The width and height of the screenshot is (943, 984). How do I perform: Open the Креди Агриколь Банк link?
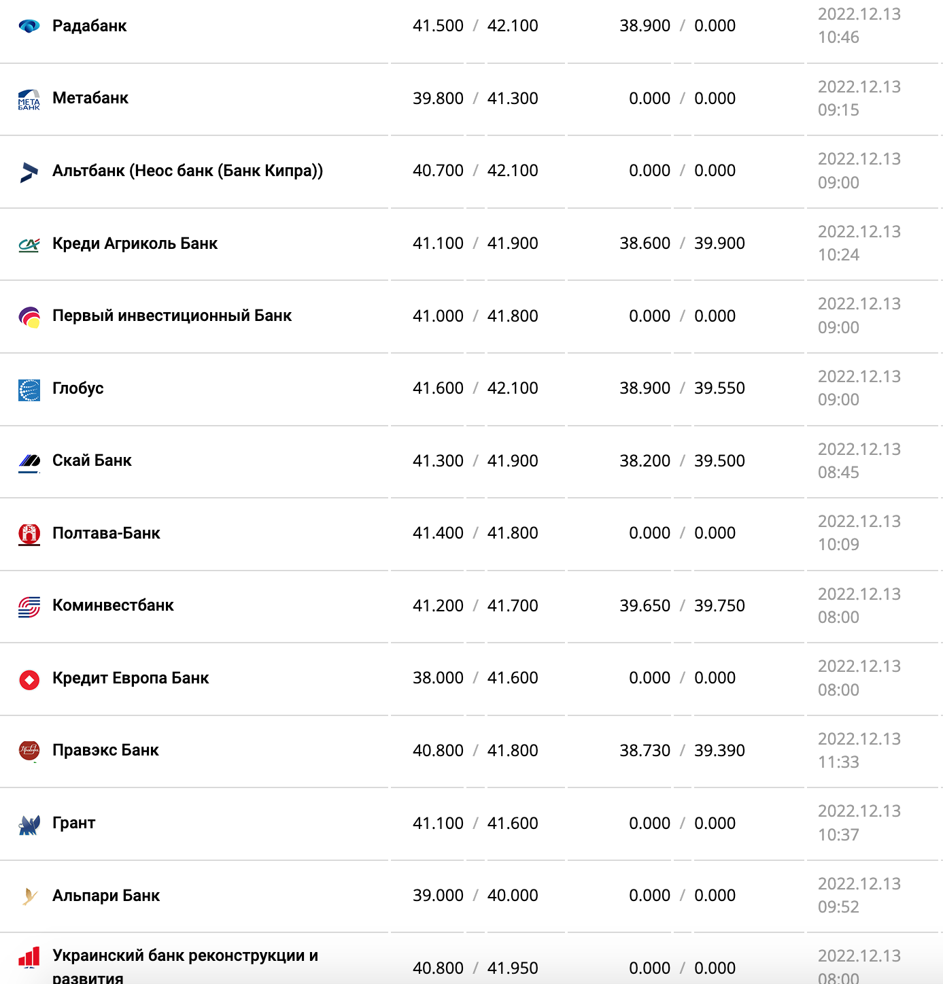[x=135, y=243]
